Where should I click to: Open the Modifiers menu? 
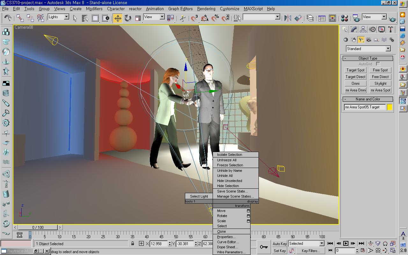tap(94, 9)
